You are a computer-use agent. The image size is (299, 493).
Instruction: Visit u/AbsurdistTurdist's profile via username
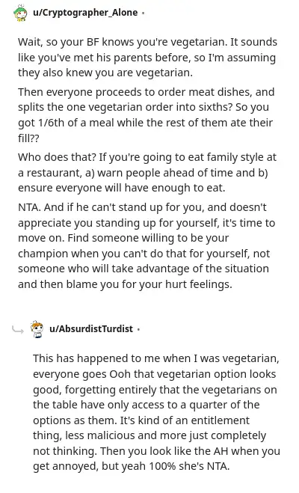tap(91, 329)
